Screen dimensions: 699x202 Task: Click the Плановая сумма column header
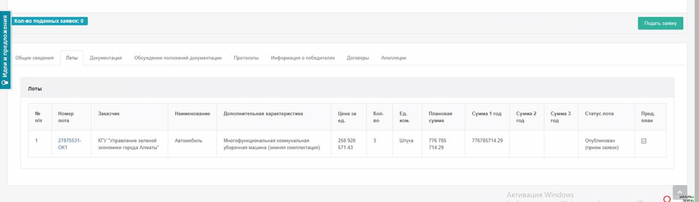coord(441,117)
